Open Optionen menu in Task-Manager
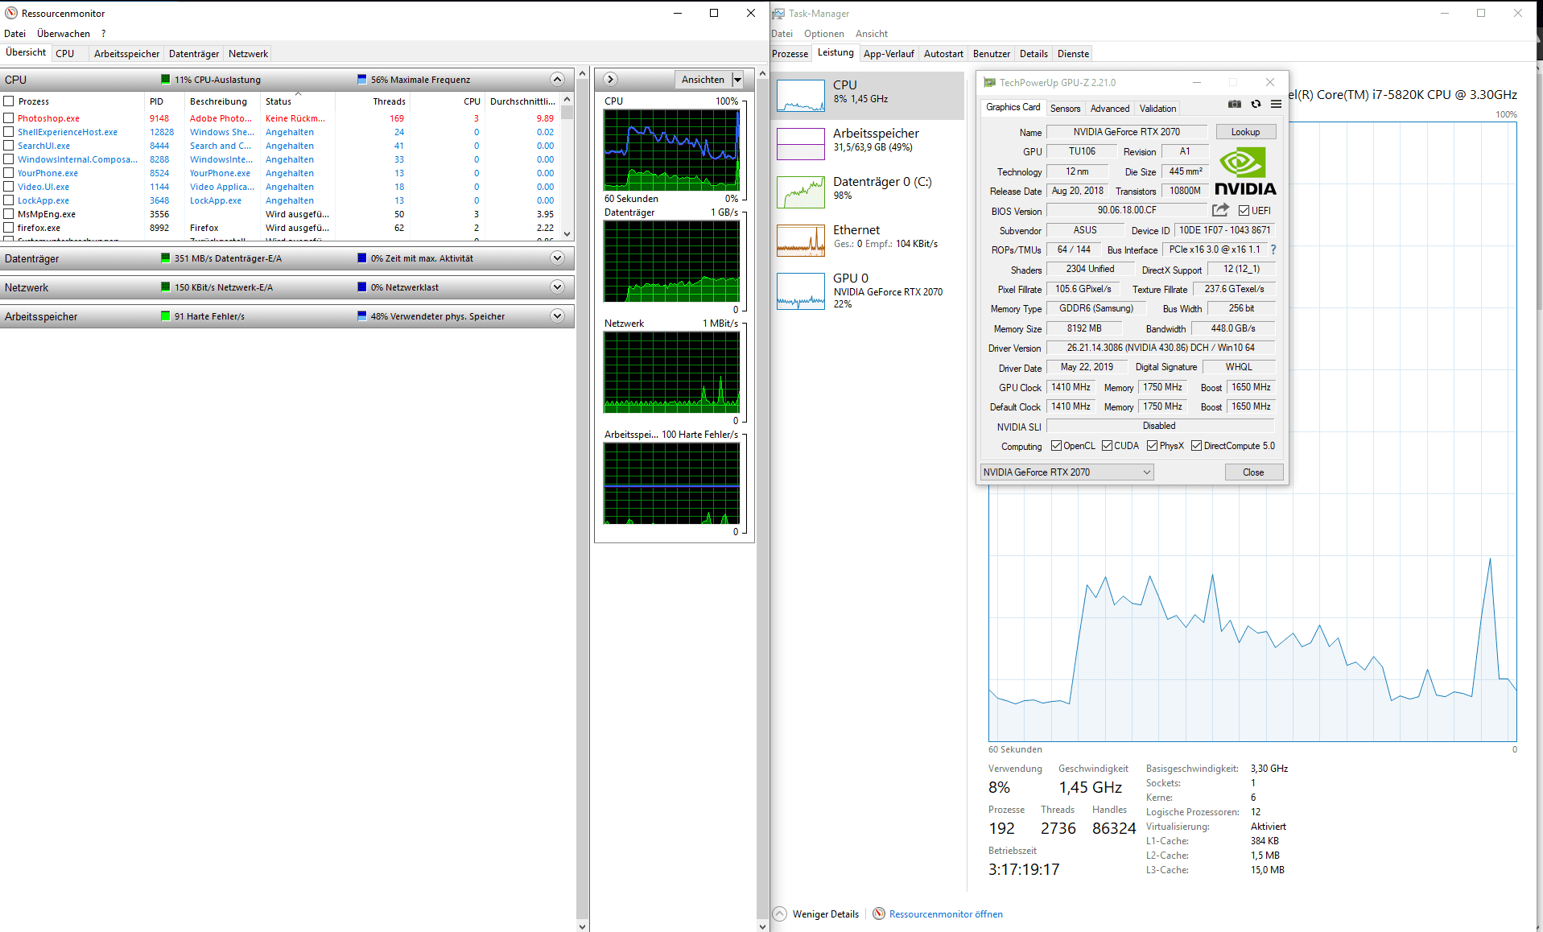 pos(824,34)
